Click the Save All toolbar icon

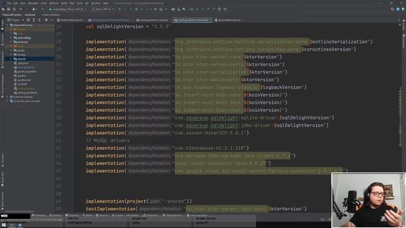pos(8,9)
